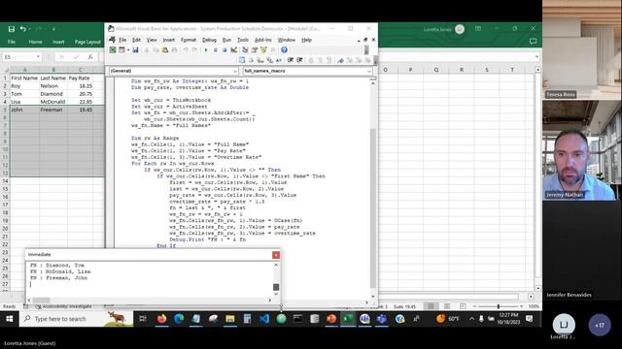
Task: Click the Complete Word icon in the Edit toolbar
Action: click(x=279, y=60)
